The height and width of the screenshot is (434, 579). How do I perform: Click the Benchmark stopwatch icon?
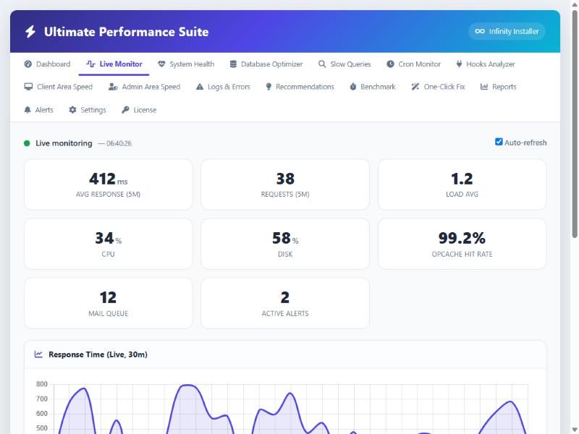353,87
